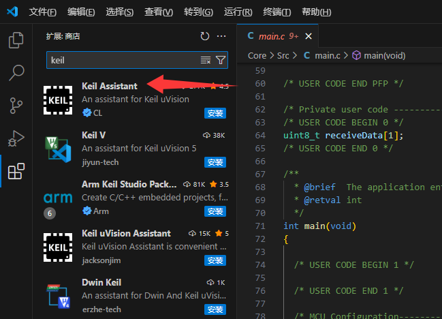Screen dimensions: 442x319
Task: Click the Arm Keil Studio Pack icon
Action: click(x=58, y=198)
